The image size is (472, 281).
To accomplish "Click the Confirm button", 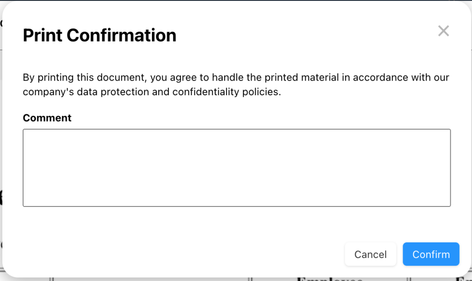I will [x=430, y=254].
